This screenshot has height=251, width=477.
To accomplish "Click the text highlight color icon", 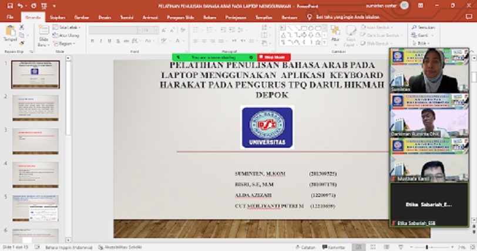I will [x=164, y=41].
